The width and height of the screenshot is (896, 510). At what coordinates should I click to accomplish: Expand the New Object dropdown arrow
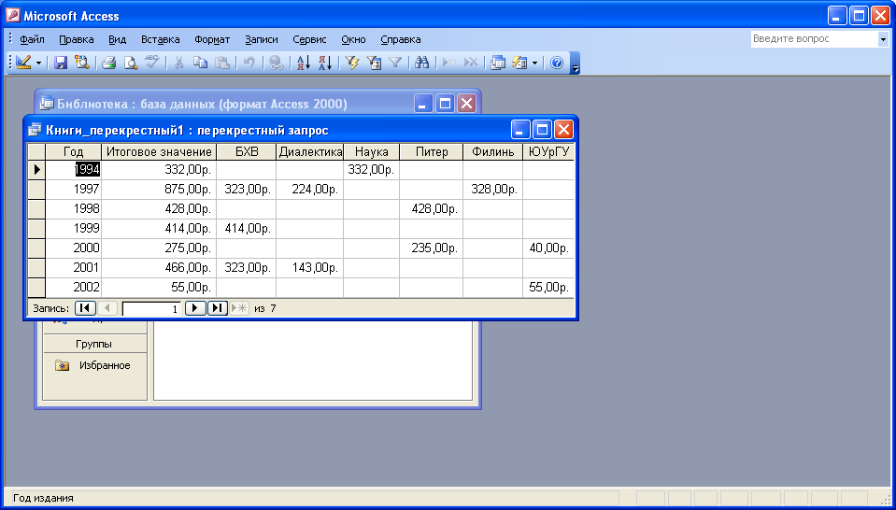pos(534,63)
